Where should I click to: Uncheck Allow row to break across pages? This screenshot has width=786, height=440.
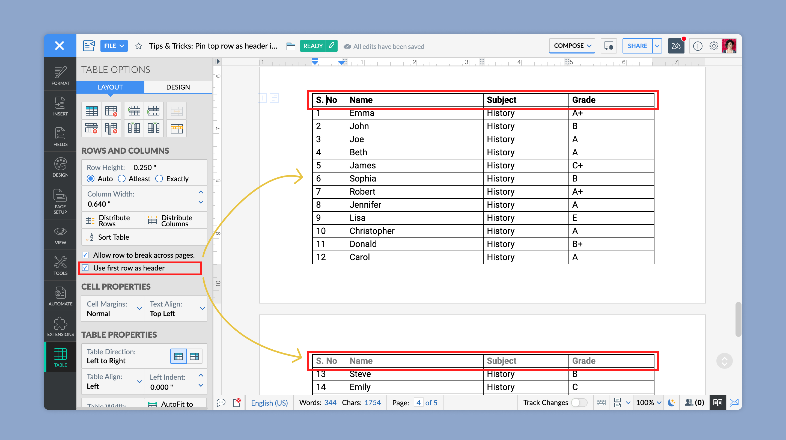click(x=85, y=255)
